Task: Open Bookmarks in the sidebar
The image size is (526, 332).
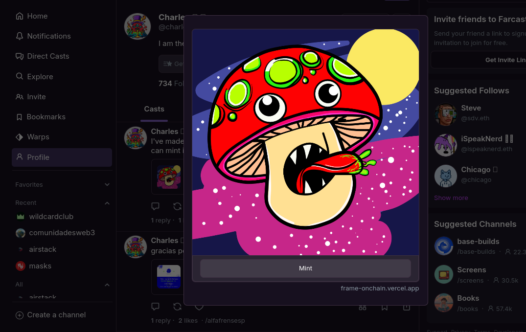Action: (x=41, y=117)
